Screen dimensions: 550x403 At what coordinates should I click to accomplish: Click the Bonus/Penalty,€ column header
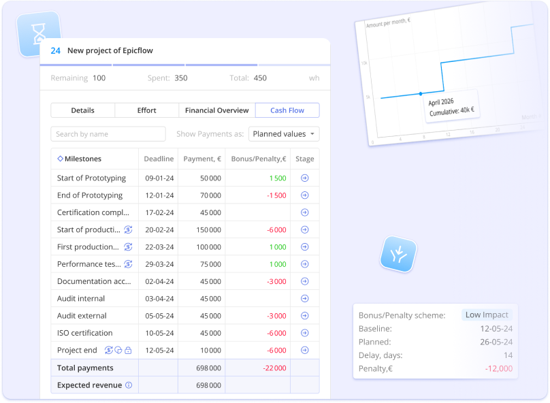click(259, 159)
